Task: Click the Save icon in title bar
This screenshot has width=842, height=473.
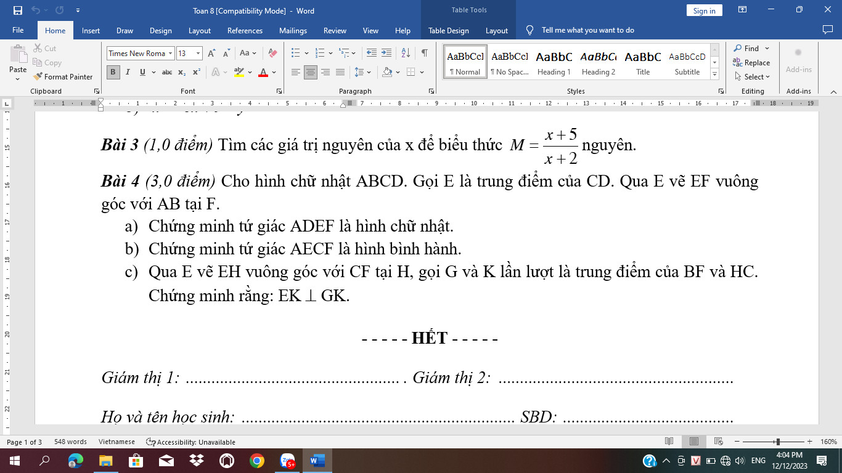Action: pyautogui.click(x=17, y=10)
